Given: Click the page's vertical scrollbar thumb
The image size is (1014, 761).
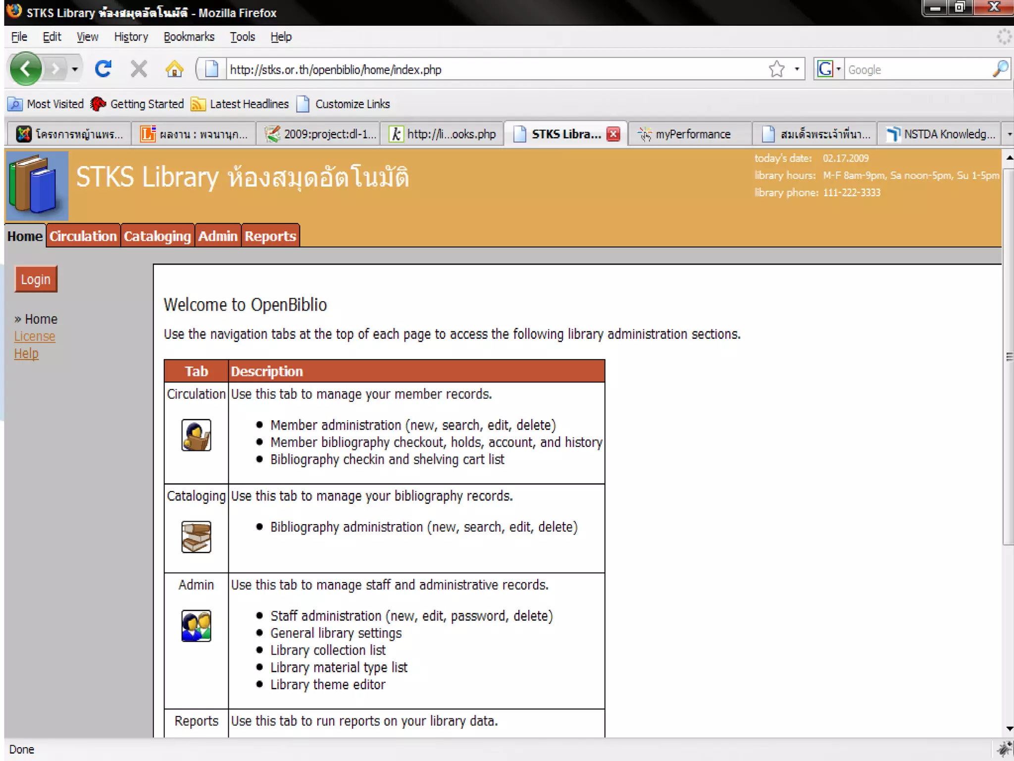Looking at the screenshot, I should (x=1008, y=357).
